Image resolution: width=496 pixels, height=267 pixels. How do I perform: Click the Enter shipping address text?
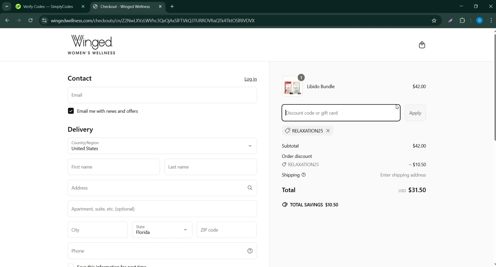[403, 175]
